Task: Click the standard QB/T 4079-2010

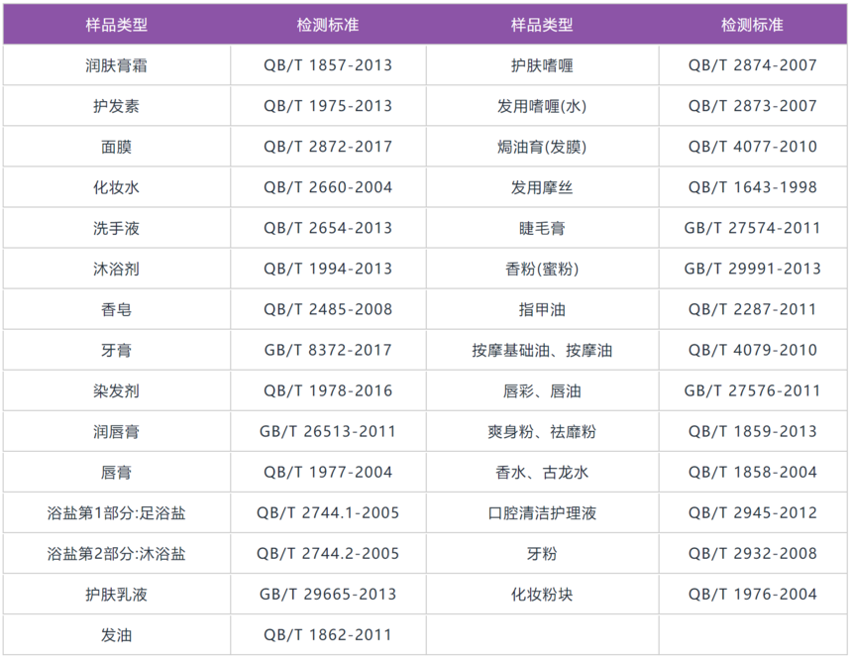Action: pyautogui.click(x=753, y=350)
